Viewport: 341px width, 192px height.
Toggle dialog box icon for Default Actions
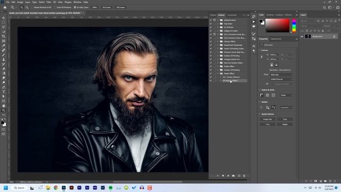tap(214, 20)
